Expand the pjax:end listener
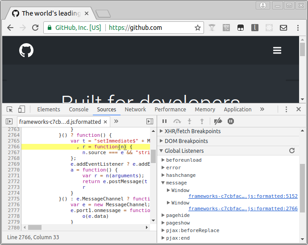 tap(163, 238)
